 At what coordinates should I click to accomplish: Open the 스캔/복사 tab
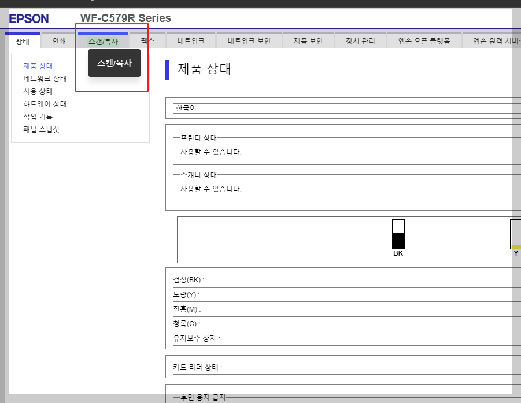coord(103,41)
